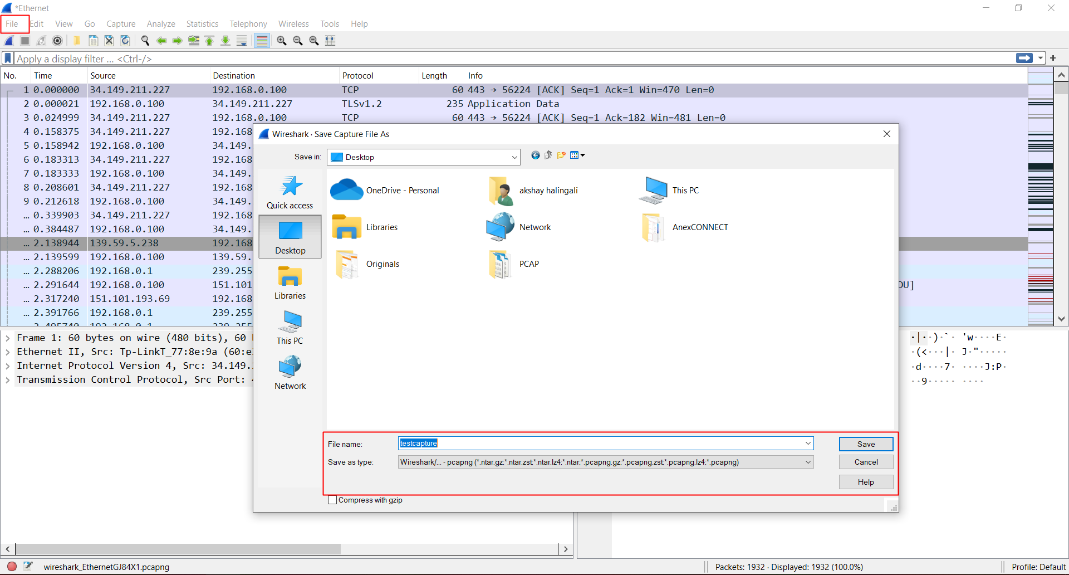
Task: Open the Statistics menu
Action: pyautogui.click(x=202, y=24)
